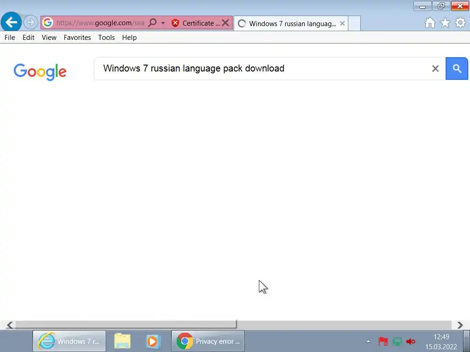Switch to Internet Explorer taskbar button
The image size is (470, 352).
pos(69,341)
